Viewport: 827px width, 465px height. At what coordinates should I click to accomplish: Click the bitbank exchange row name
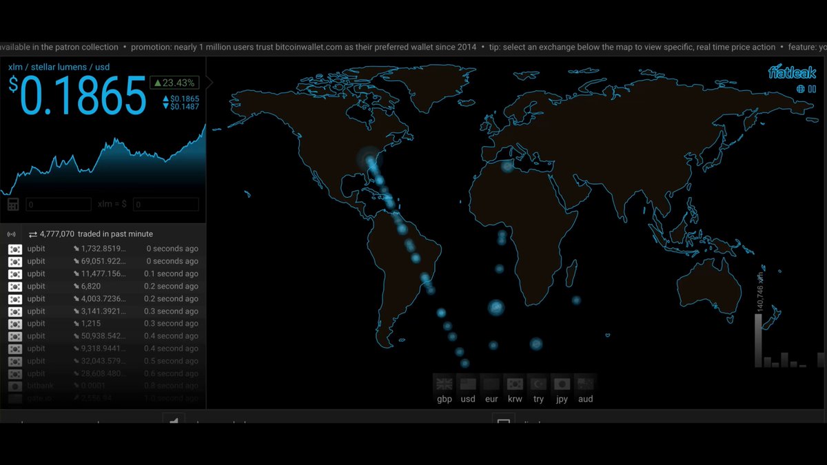39,386
